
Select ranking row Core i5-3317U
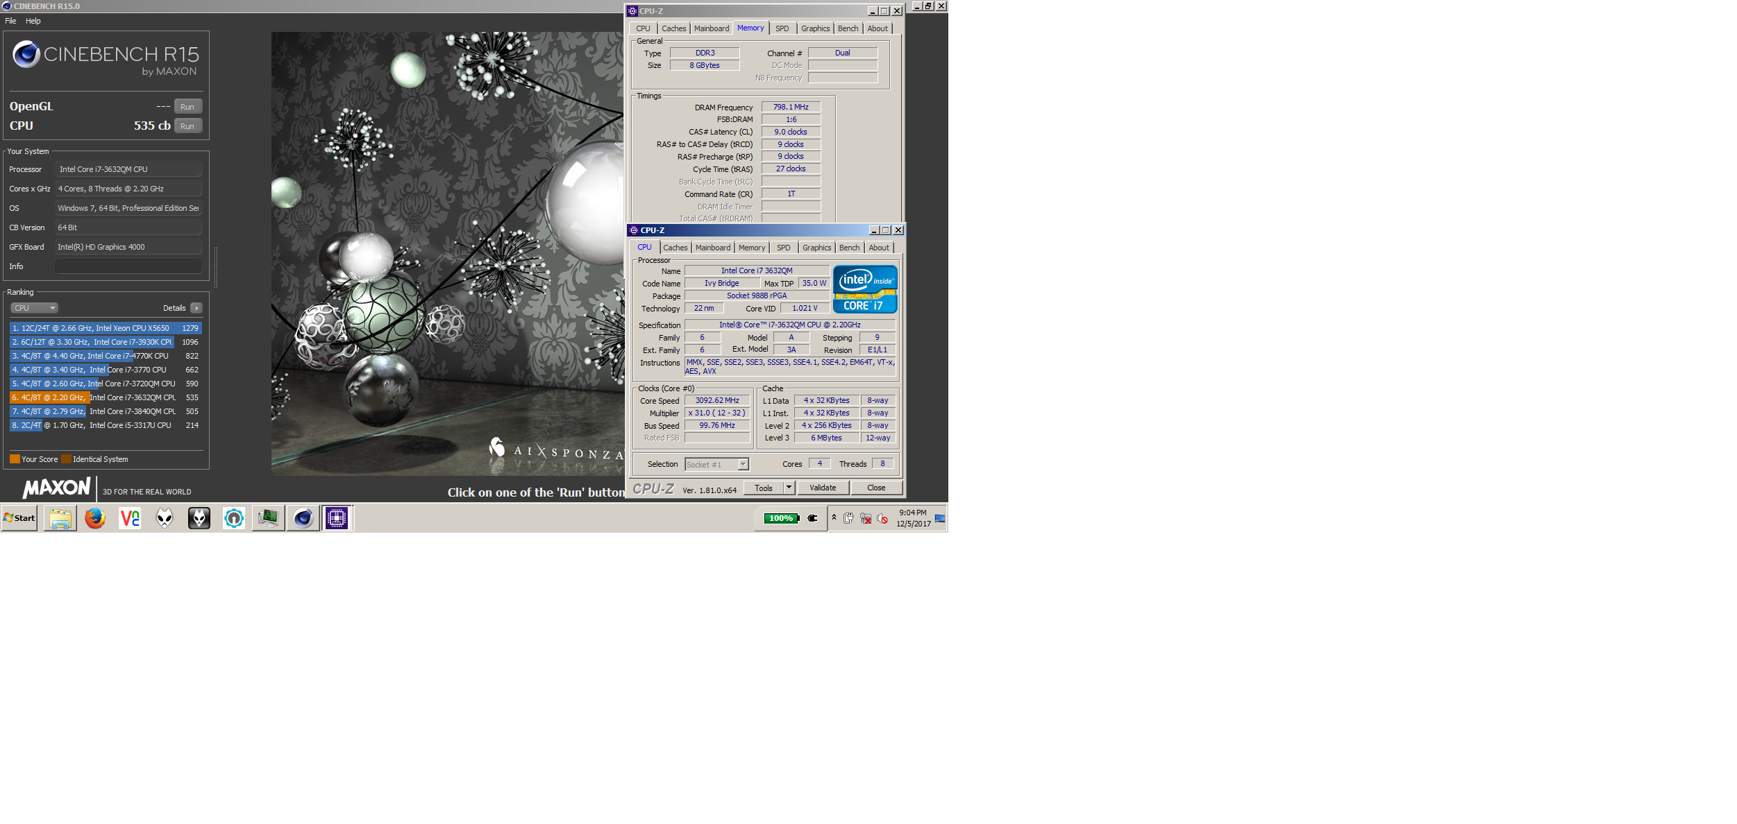coord(106,425)
